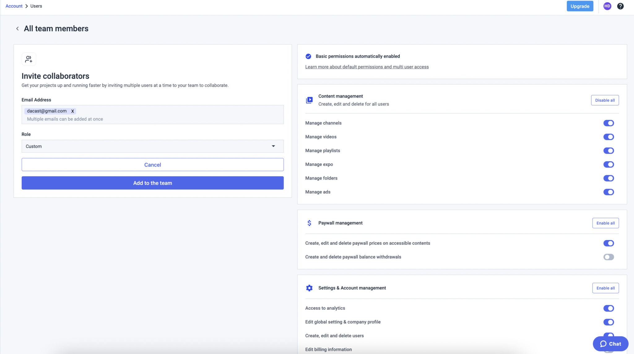Image resolution: width=634 pixels, height=354 pixels.
Task: Click Edit billing information label
Action: [x=328, y=349]
